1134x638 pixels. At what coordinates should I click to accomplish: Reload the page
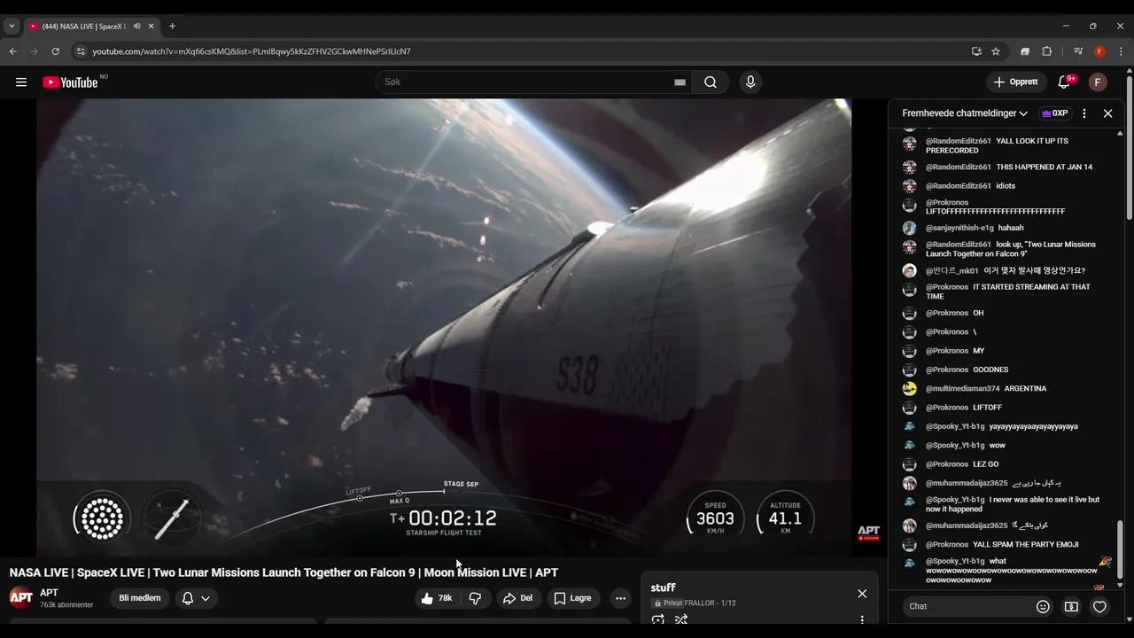click(x=55, y=51)
